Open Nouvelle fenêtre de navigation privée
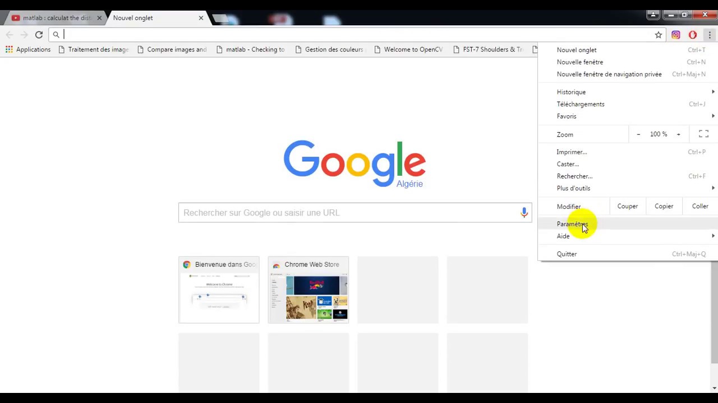718x403 pixels. 628,74
